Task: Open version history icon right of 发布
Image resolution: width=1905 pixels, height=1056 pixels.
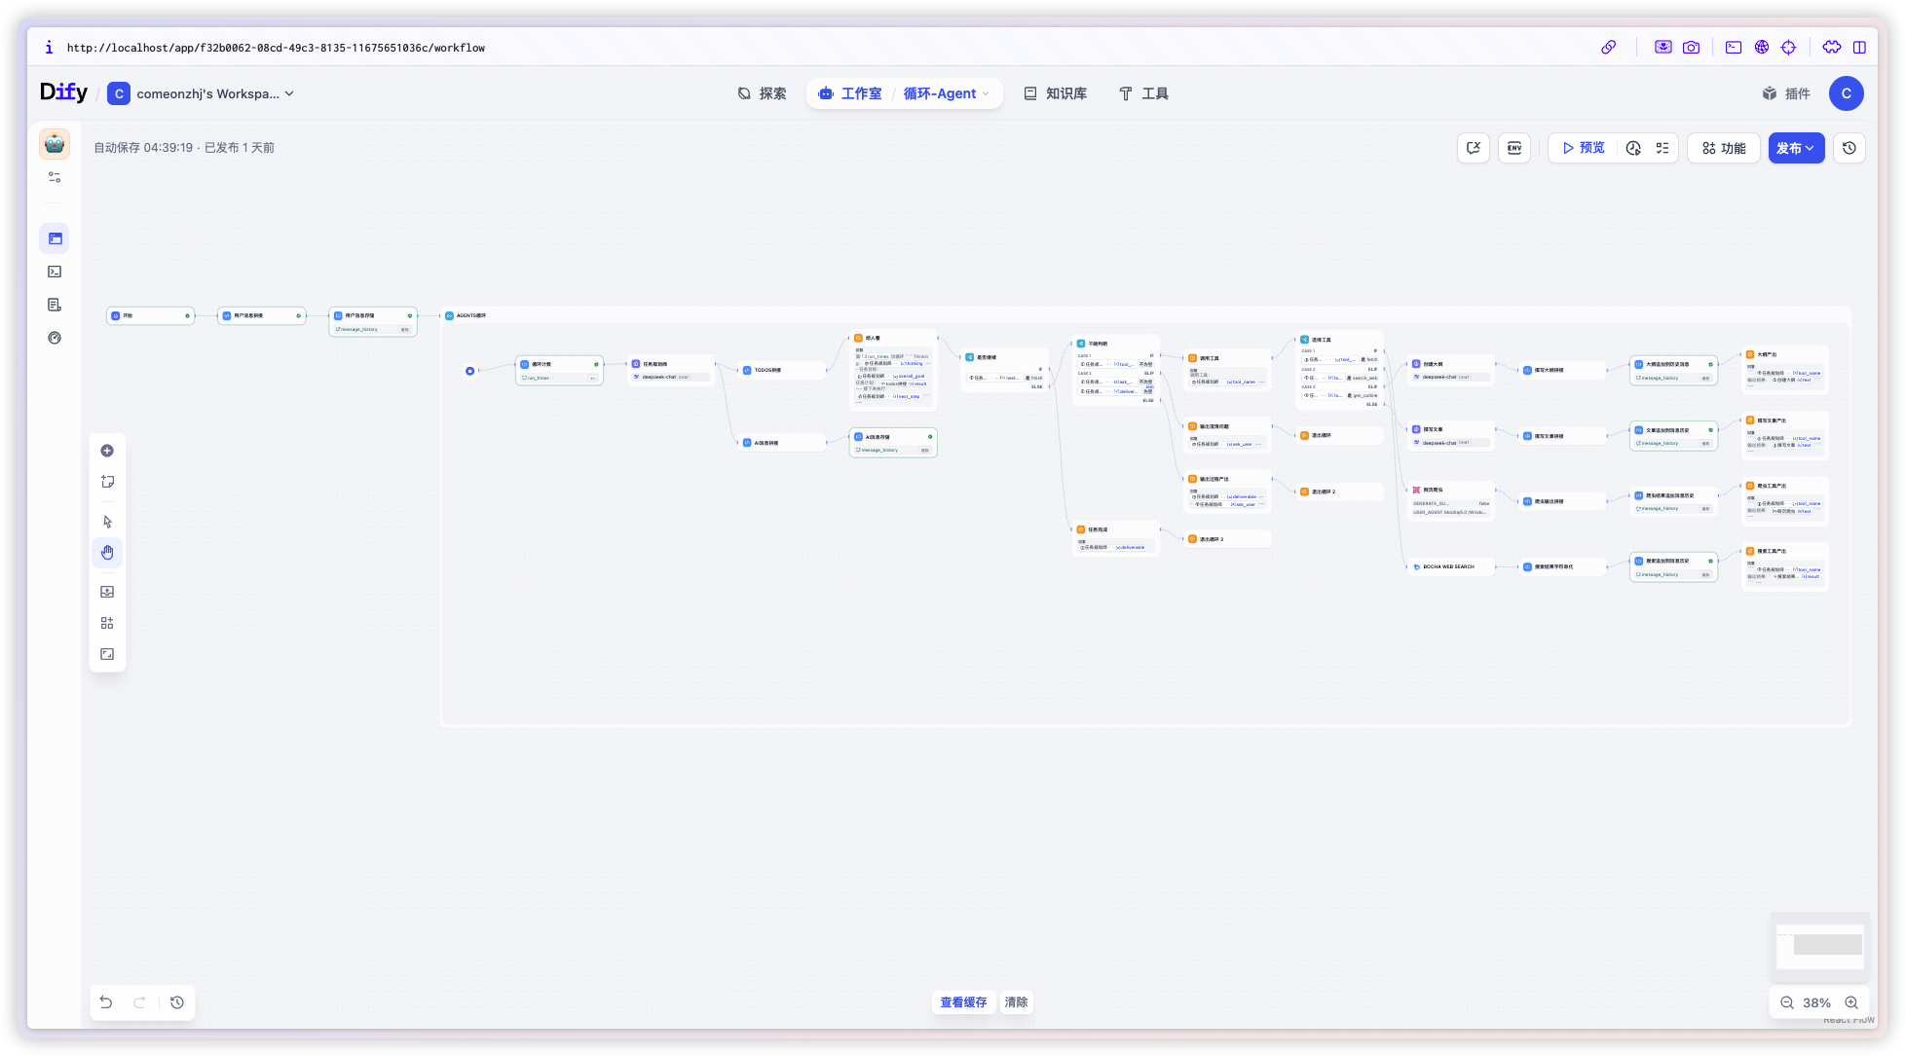Action: tap(1849, 148)
